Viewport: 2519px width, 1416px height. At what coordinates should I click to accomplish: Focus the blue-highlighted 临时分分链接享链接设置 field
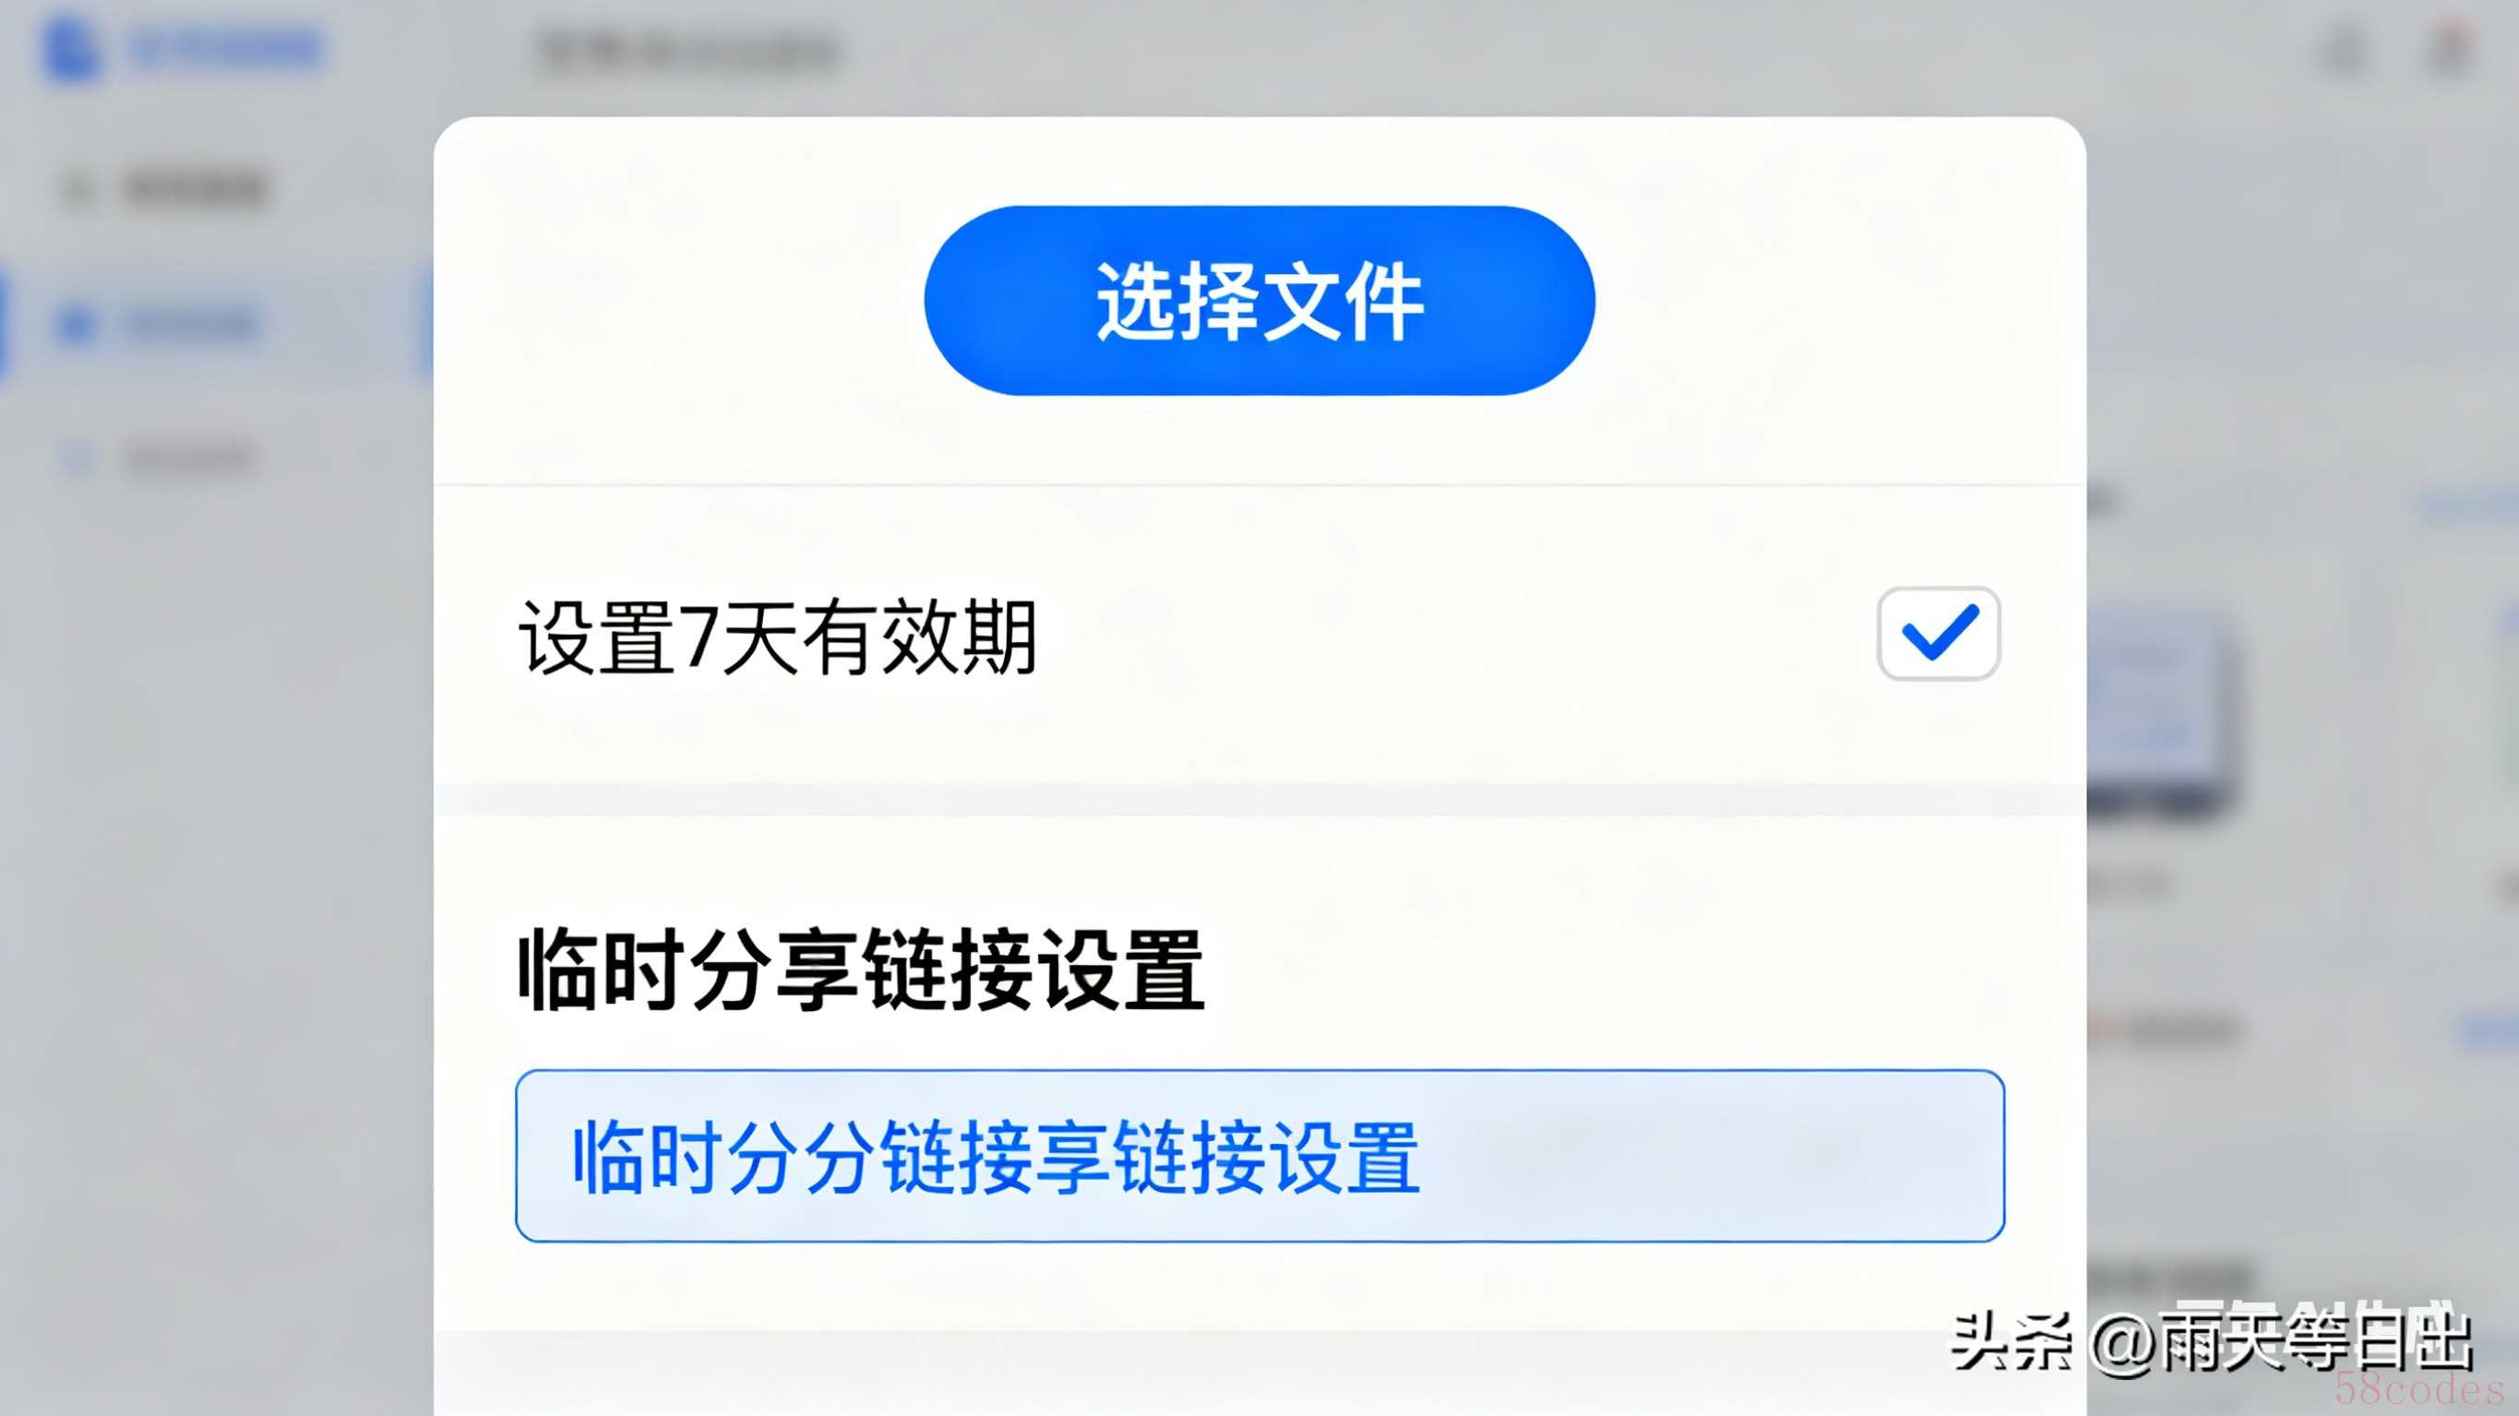click(x=1259, y=1156)
